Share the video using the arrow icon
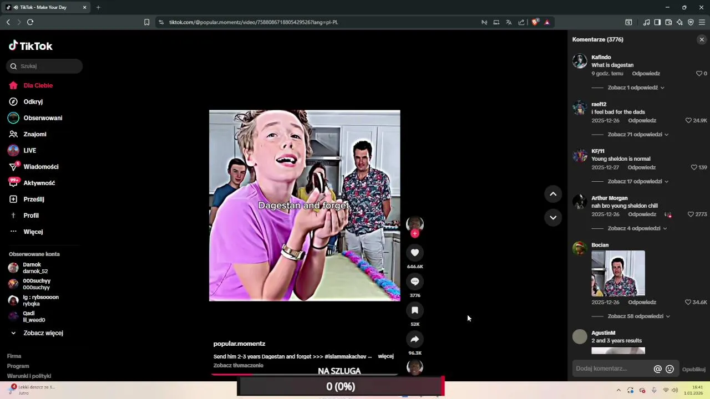Viewport: 710px width, 399px height. point(414,339)
